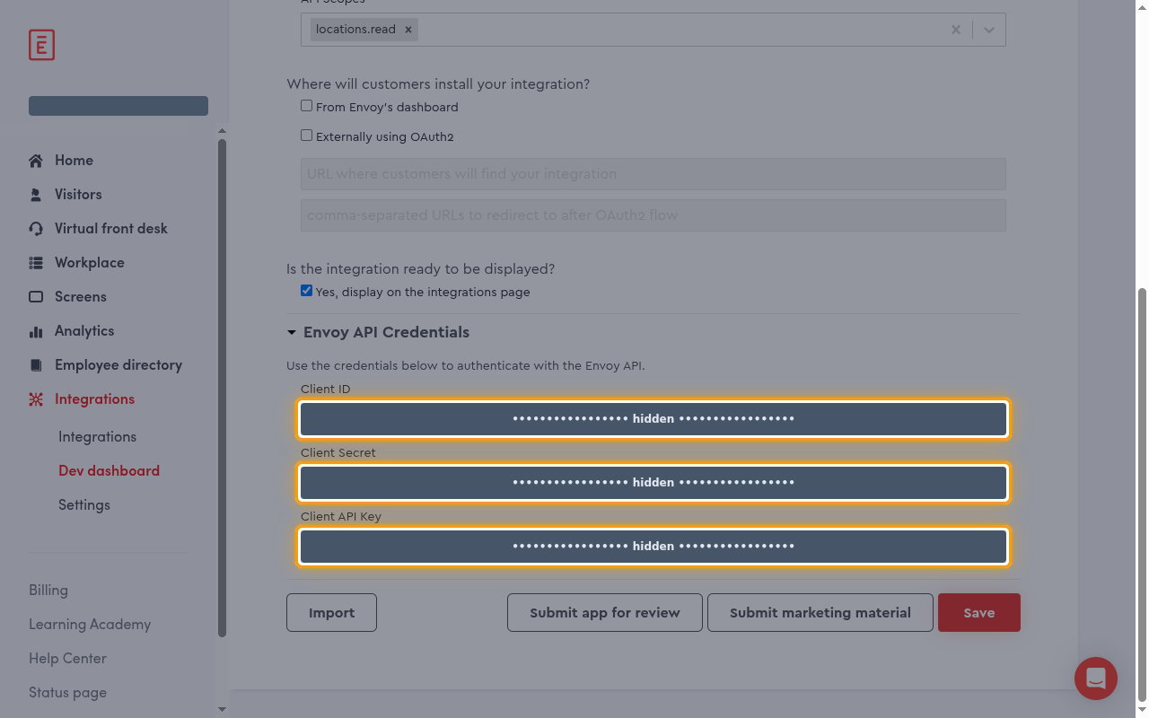The width and height of the screenshot is (1149, 718).
Task: Click the Visitors person icon
Action: [x=36, y=195]
